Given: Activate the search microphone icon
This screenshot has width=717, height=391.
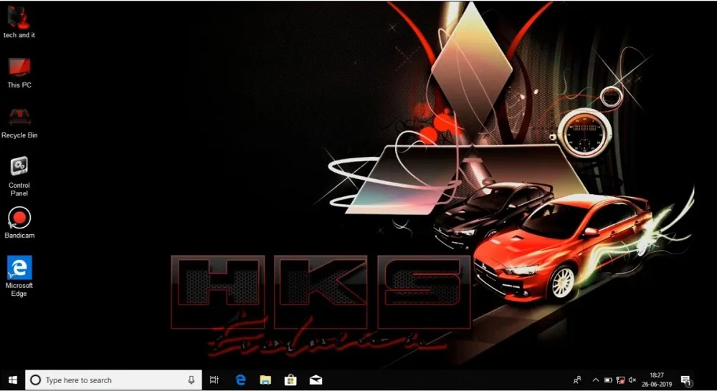Looking at the screenshot, I should 191,380.
